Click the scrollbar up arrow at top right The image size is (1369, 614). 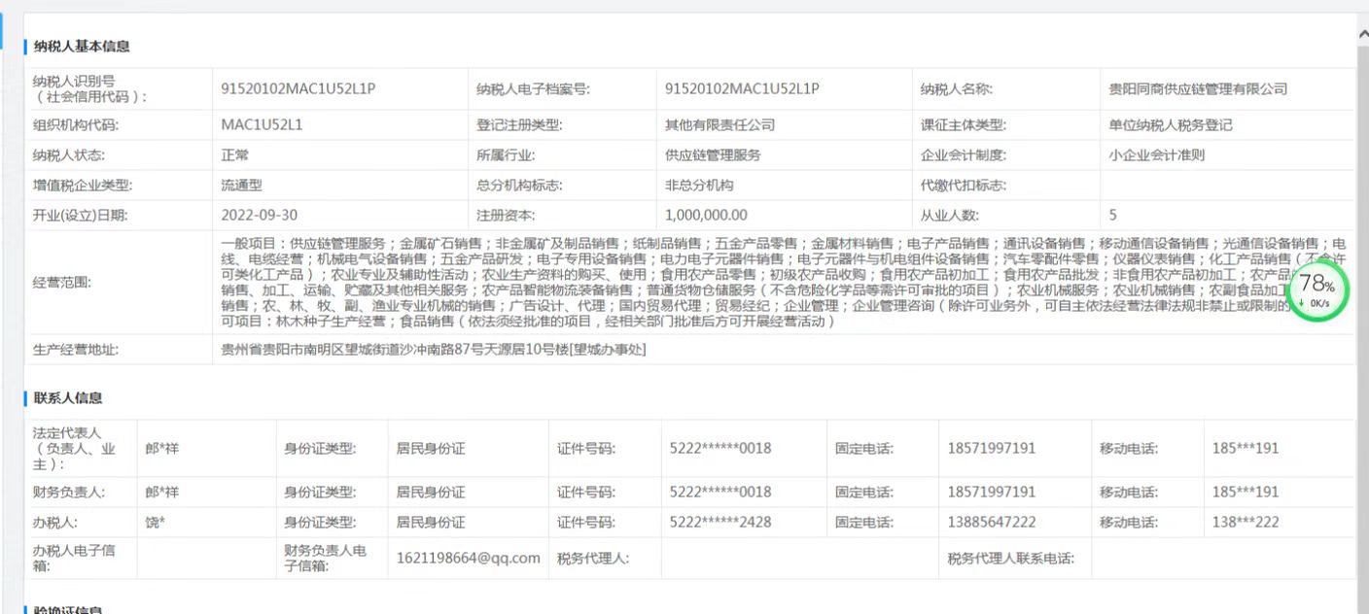click(1362, 33)
